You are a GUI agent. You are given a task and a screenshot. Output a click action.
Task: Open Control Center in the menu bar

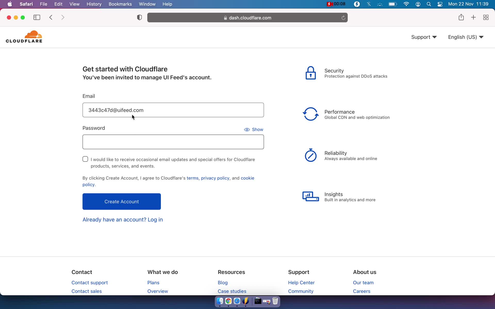[x=440, y=4]
